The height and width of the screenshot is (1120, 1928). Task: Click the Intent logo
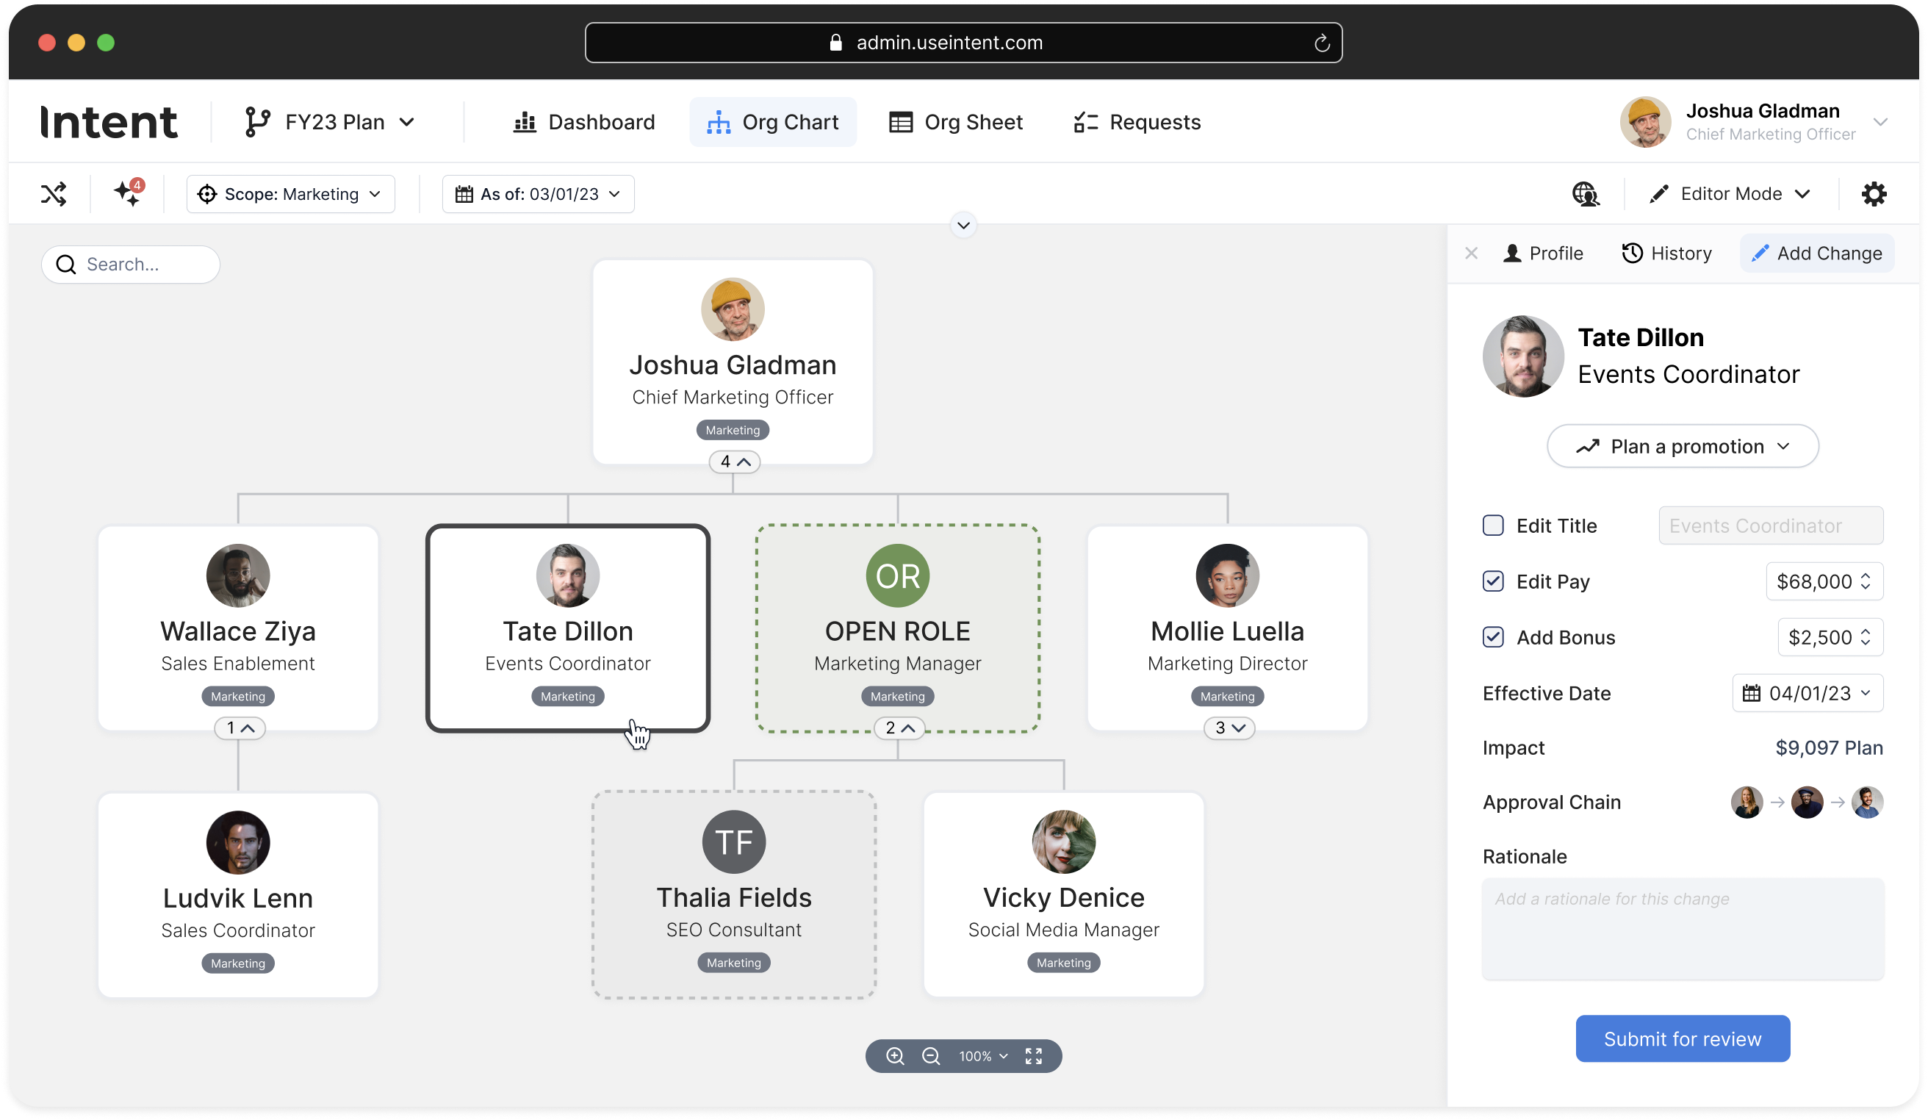pyautogui.click(x=109, y=123)
